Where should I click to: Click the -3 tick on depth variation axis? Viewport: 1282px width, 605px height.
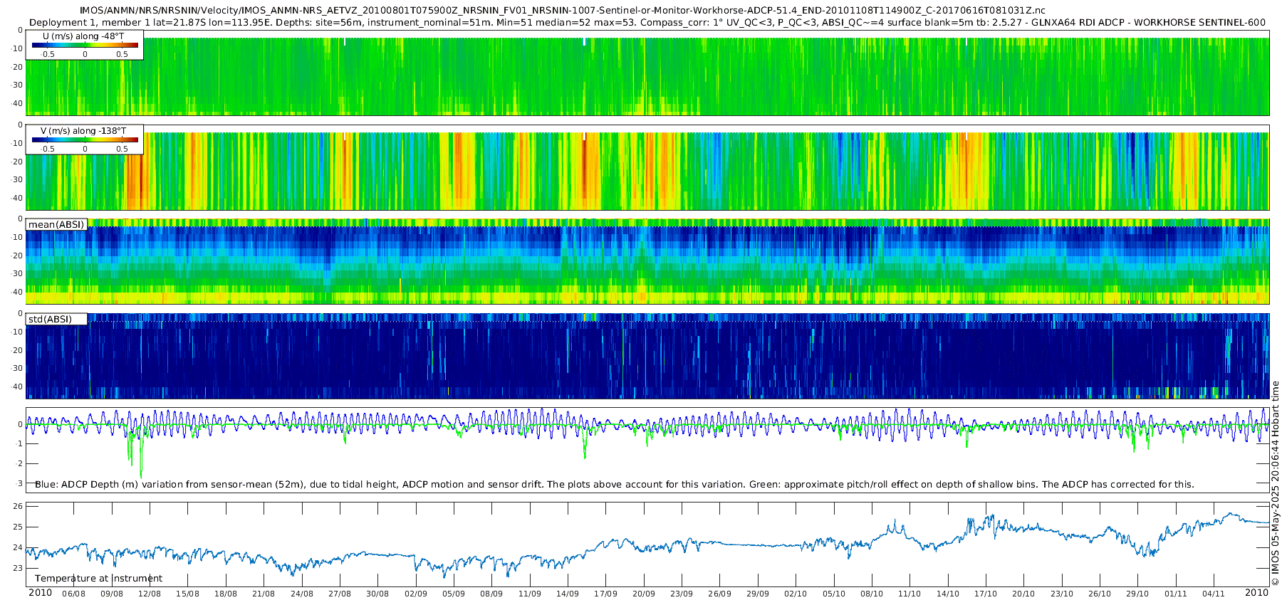click(19, 484)
